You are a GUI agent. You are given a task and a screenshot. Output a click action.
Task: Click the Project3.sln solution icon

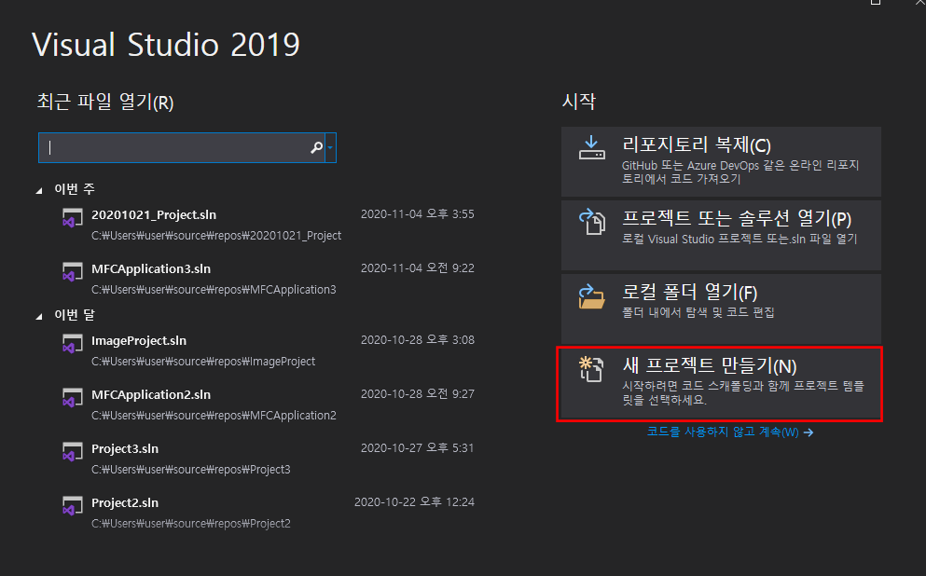point(72,451)
